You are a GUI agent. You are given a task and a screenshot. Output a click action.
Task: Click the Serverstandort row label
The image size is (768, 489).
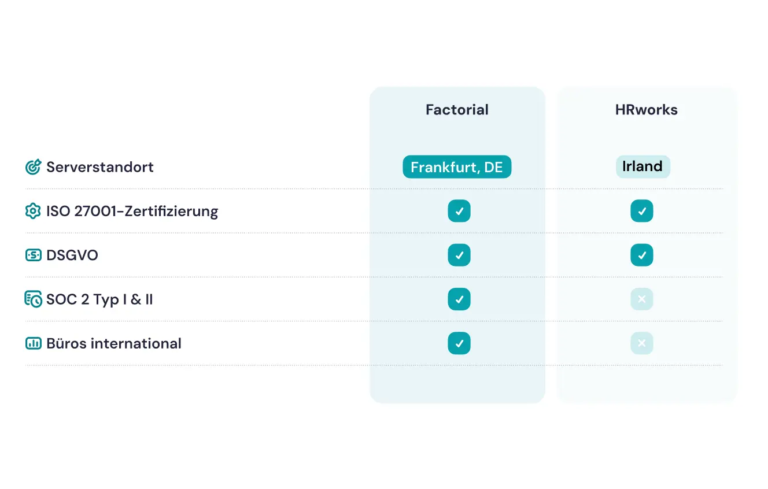[x=100, y=167]
